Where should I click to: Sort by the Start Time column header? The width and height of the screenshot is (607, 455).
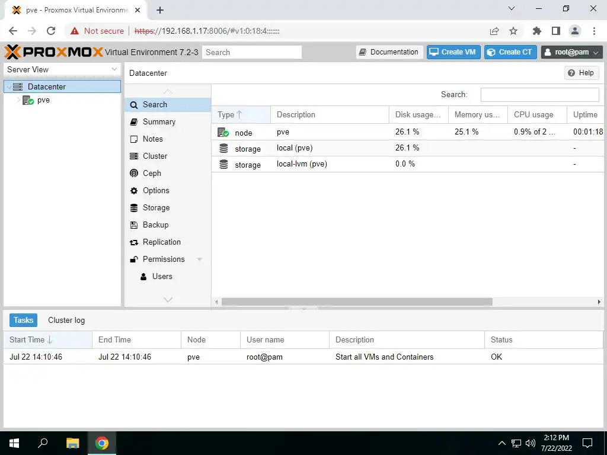[x=47, y=339]
